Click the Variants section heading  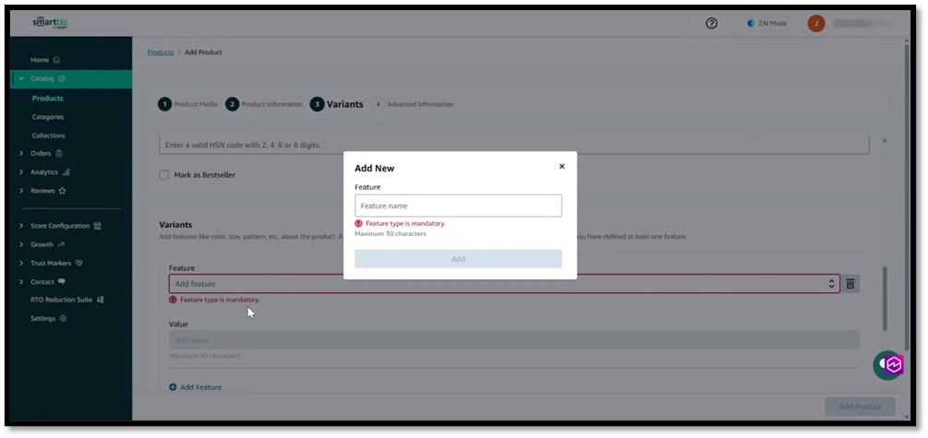(x=175, y=225)
